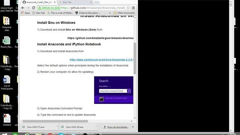Open the New Tab bookmark
Image resolution: width=240 pixels, height=135 pixels.
[39, 13]
